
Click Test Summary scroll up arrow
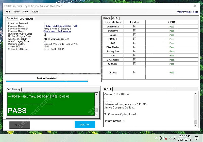[x=96, y=94]
